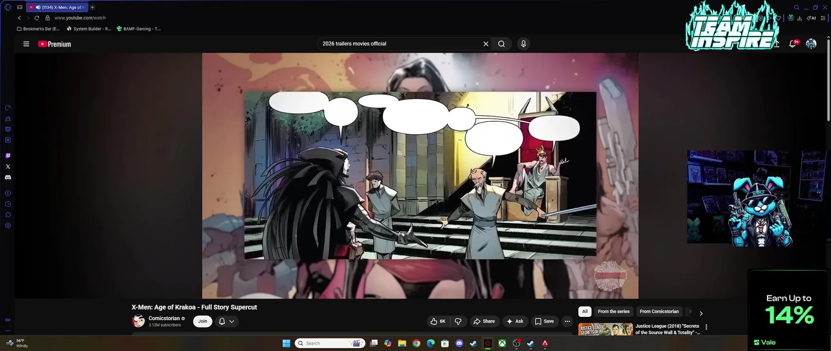The image size is (831, 351).
Task: Open the GX Corner gamepad icon
Action: pos(19,7)
